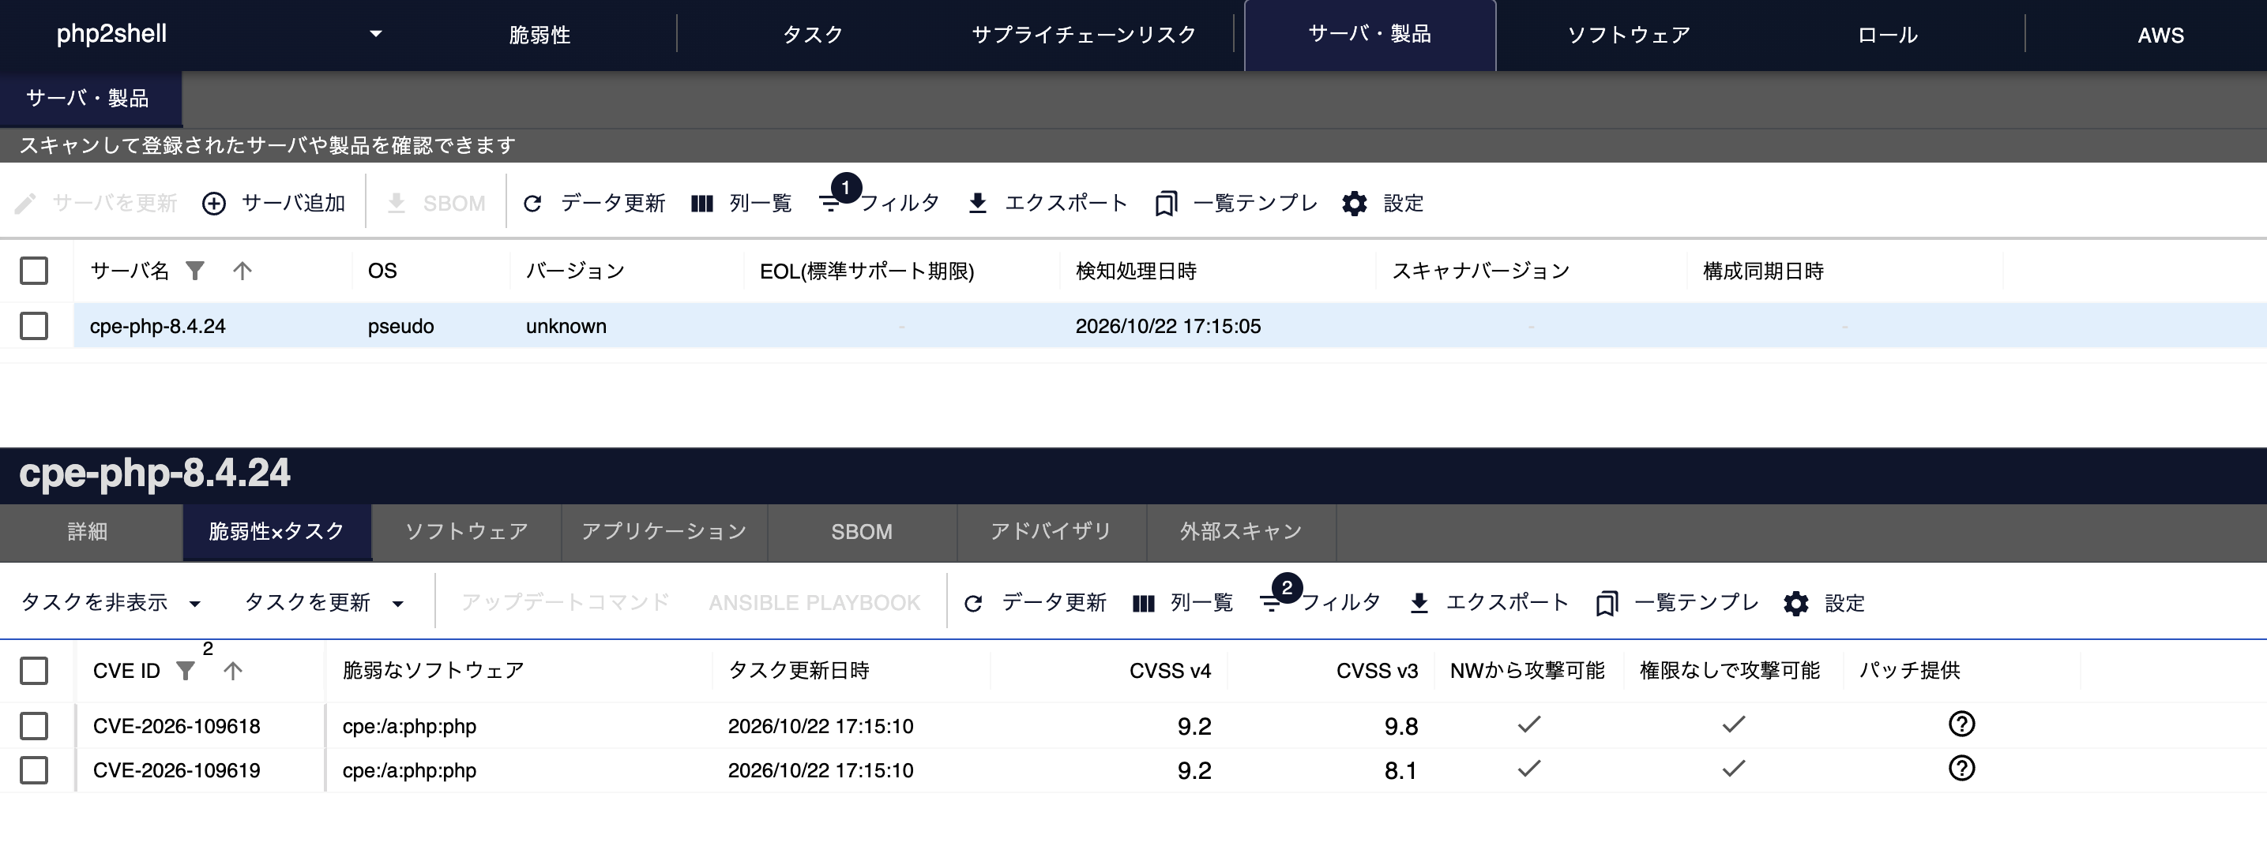The height and width of the screenshot is (846, 2267).
Task: Select the cpe-php-8.4.24 server name cell
Action: 157,326
